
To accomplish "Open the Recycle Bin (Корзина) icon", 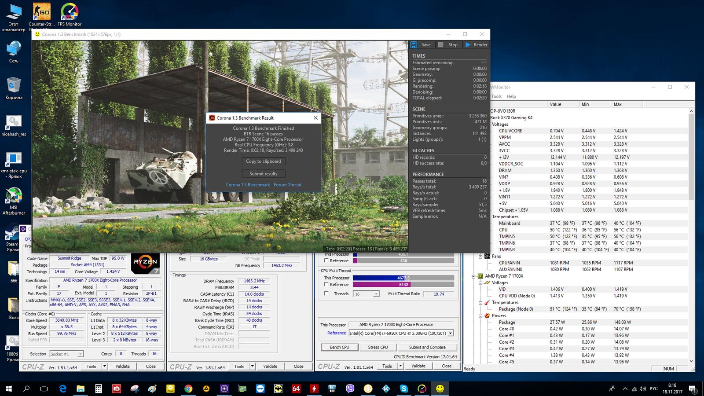I will point(14,85).
